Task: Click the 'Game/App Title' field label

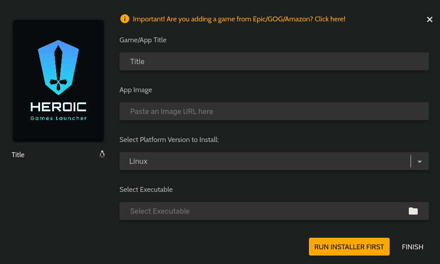Action: [x=143, y=40]
